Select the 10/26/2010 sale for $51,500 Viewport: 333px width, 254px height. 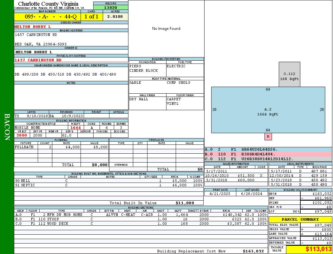[x=236, y=176]
